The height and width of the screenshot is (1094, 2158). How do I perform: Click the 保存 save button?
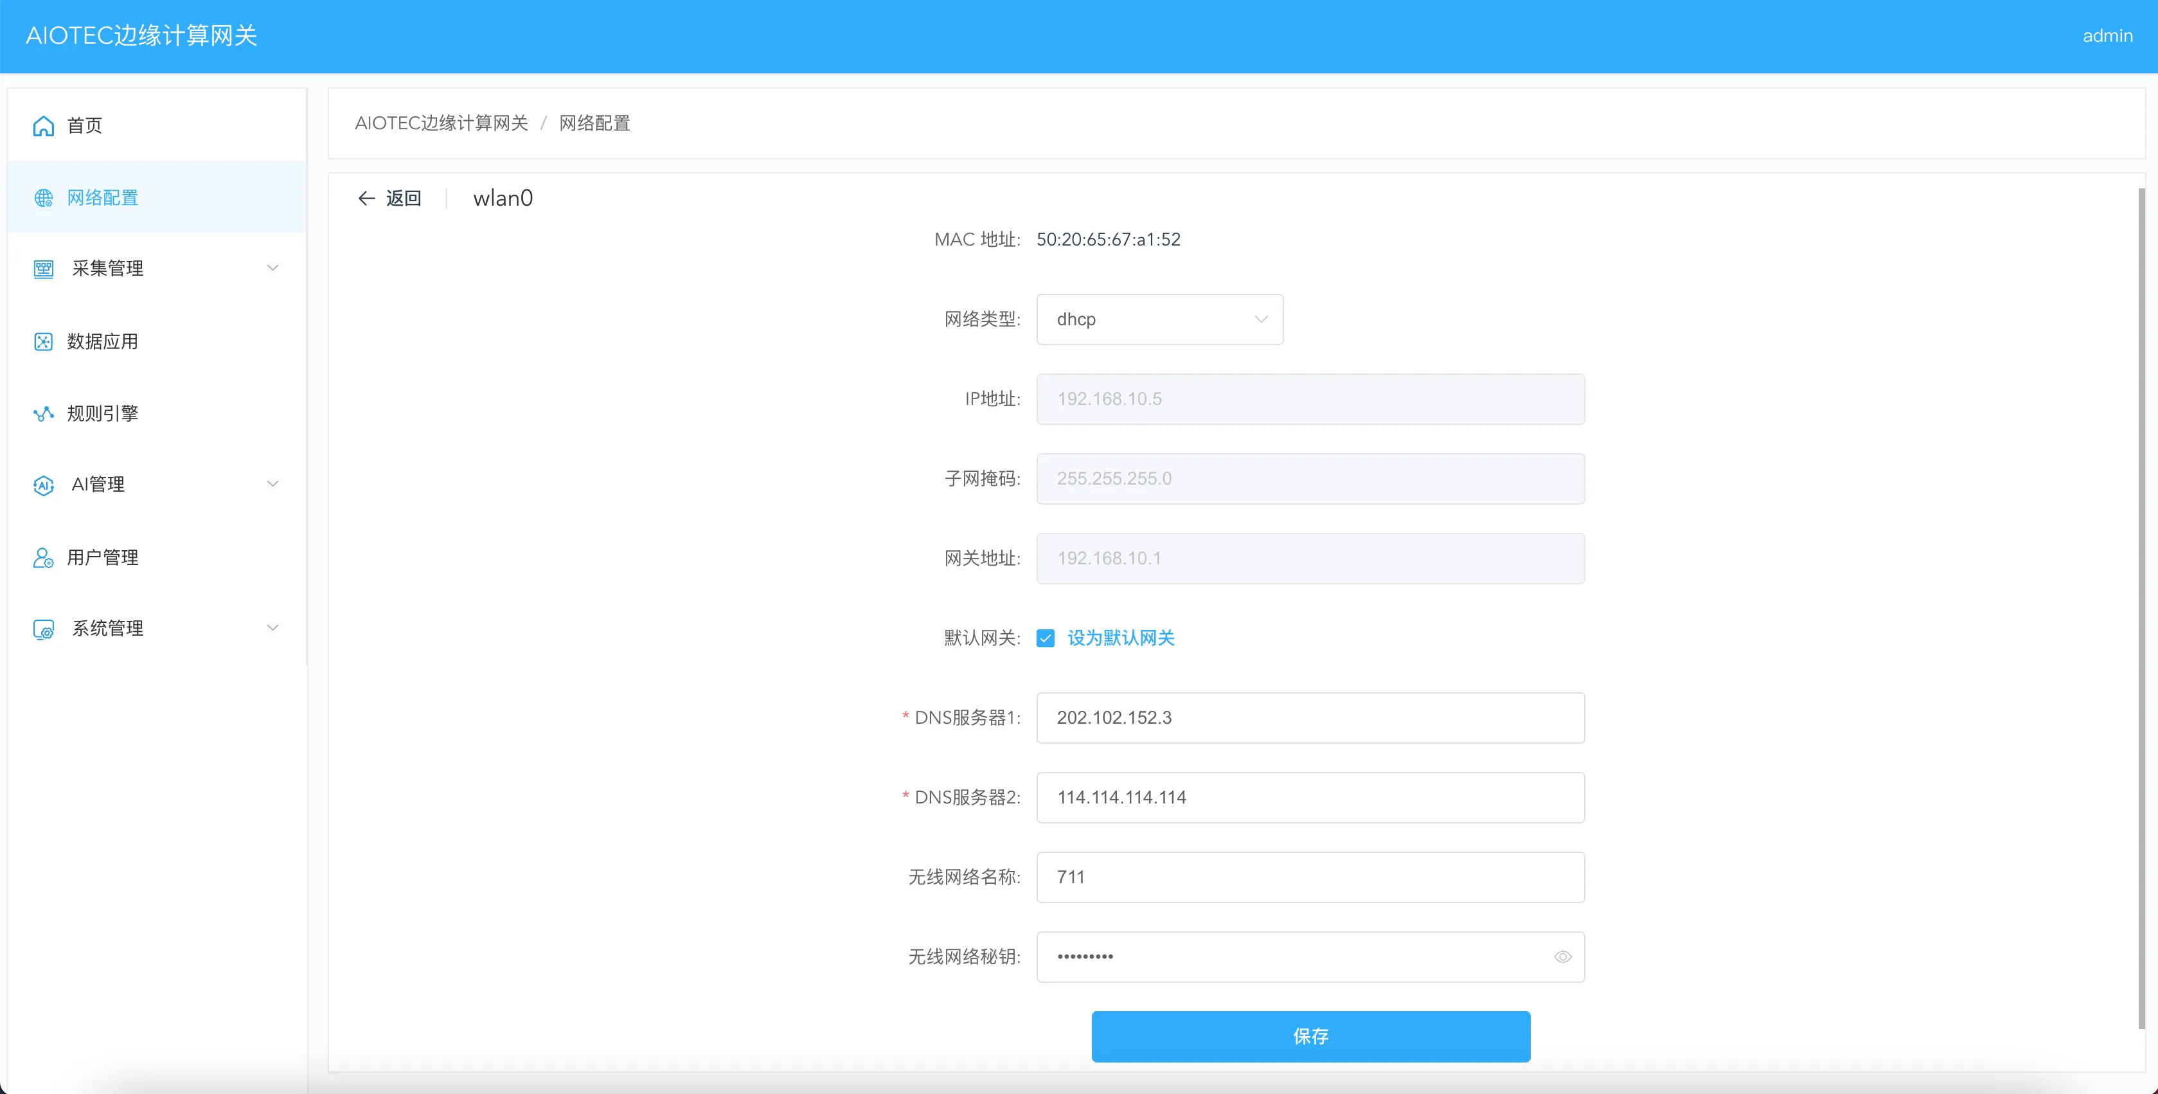1310,1036
